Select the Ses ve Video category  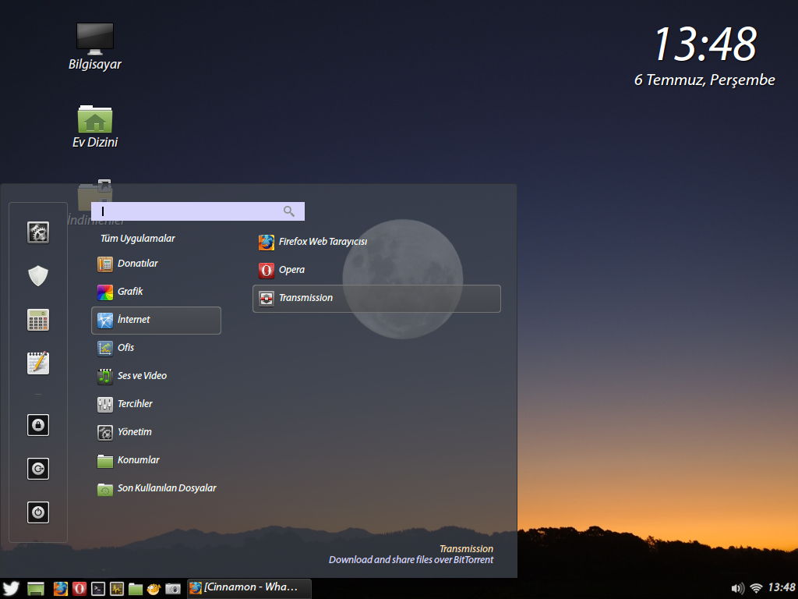pyautogui.click(x=156, y=376)
